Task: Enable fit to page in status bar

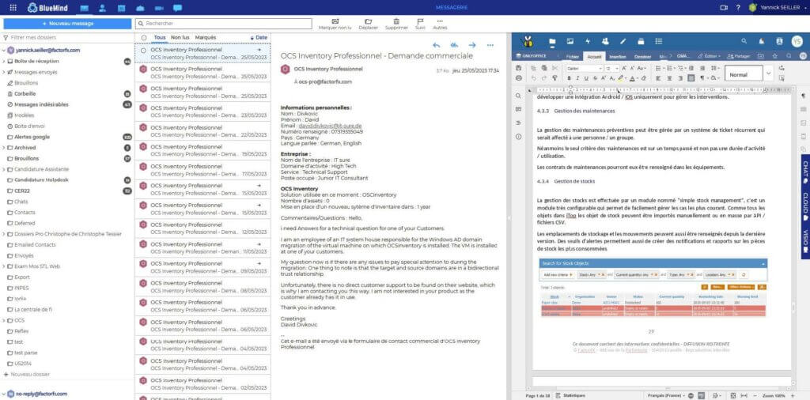Action: 733,395
